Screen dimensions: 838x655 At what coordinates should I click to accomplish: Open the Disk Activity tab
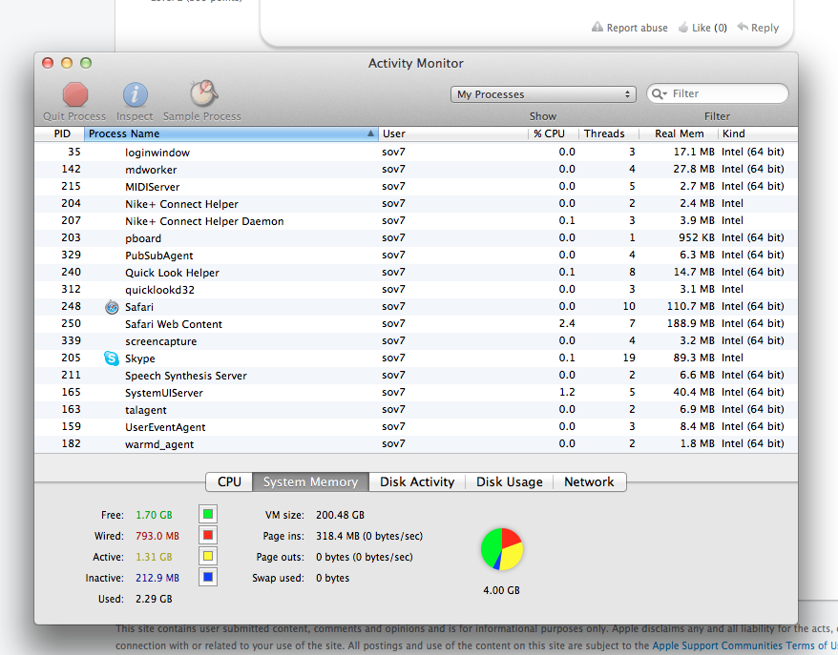point(417,481)
